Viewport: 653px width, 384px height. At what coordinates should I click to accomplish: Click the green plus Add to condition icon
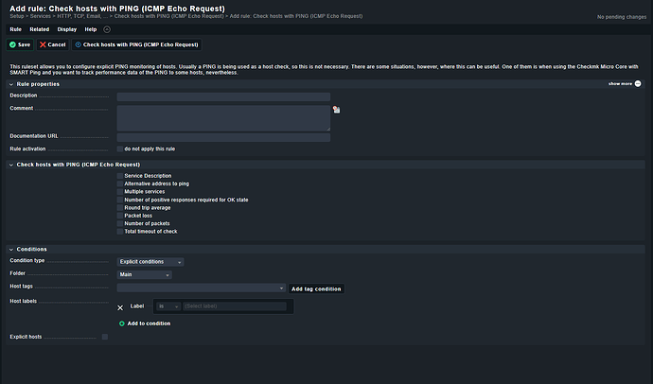121,323
